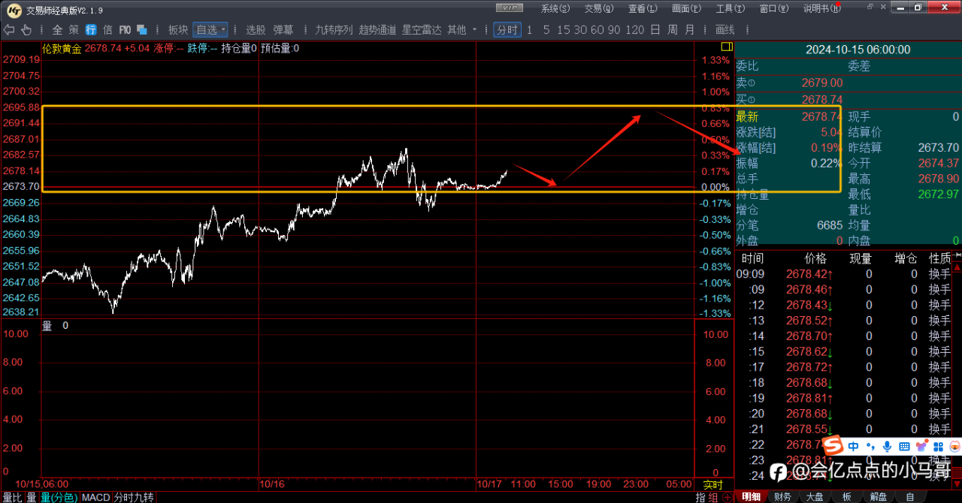Click the 九转序列 indicator button

tap(334, 30)
